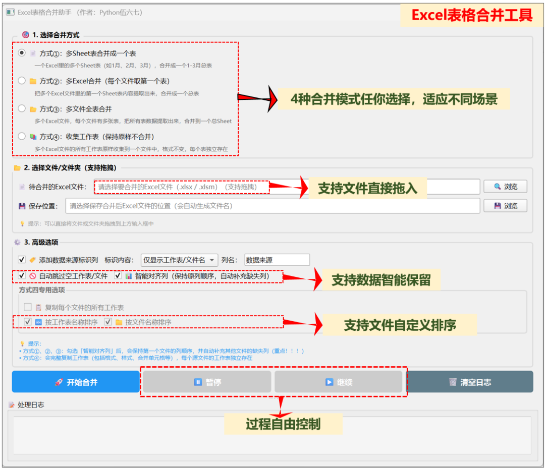Click description 把多个Excel文件里的第一个Sheet表
This screenshot has width=545, height=470.
[x=117, y=93]
